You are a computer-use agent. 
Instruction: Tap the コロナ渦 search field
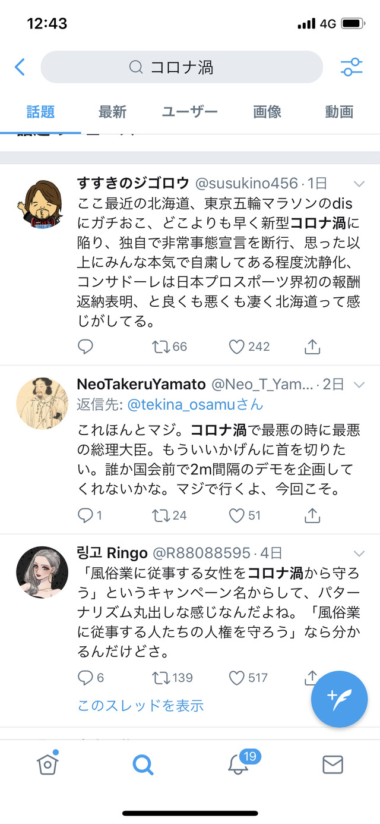[x=182, y=67]
